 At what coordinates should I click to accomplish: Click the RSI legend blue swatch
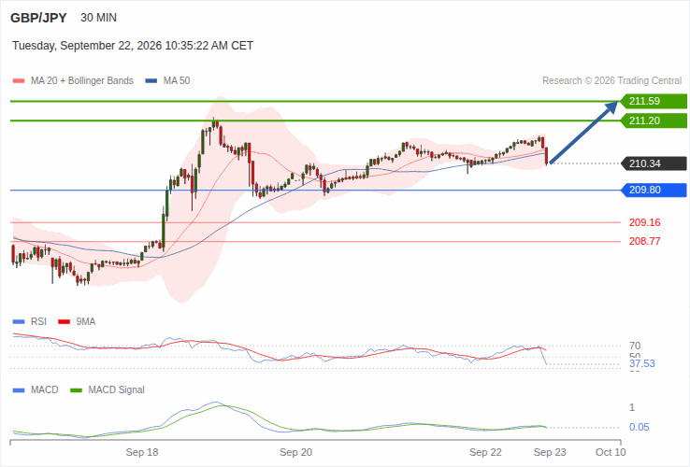pos(19,322)
